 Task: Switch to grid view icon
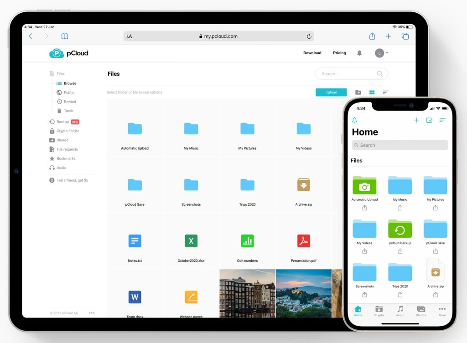[x=372, y=92]
